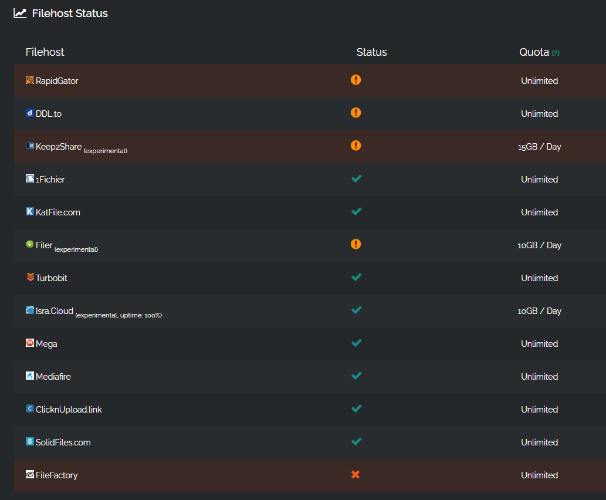Click the orange warning icon for Filer
The height and width of the screenshot is (500, 606).
pyautogui.click(x=356, y=244)
